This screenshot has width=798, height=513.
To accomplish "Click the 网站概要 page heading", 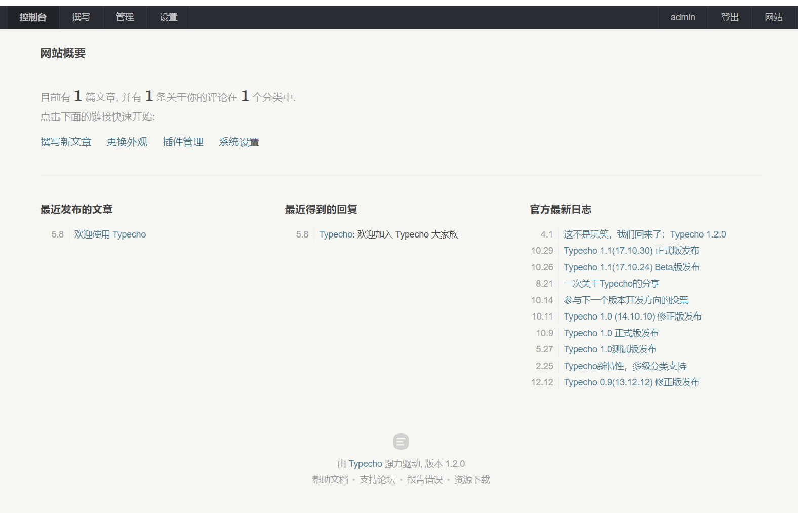I will [x=63, y=53].
